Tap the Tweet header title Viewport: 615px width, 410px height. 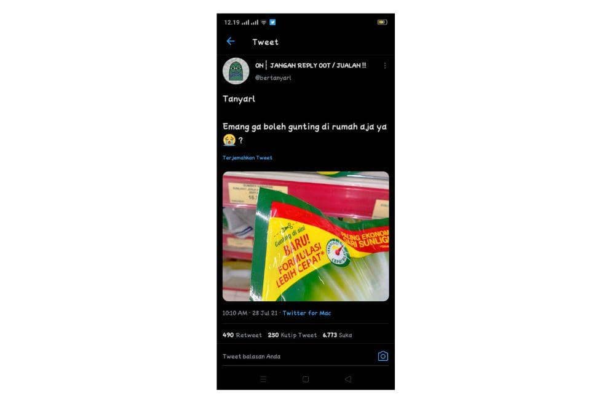(265, 42)
